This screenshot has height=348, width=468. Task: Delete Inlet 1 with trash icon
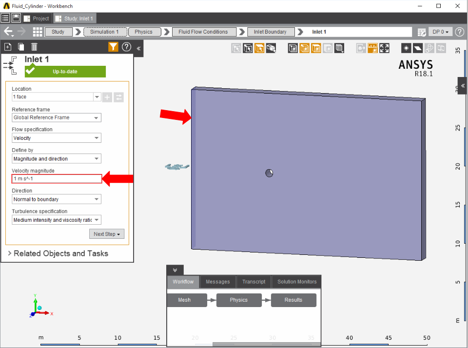tap(34, 47)
